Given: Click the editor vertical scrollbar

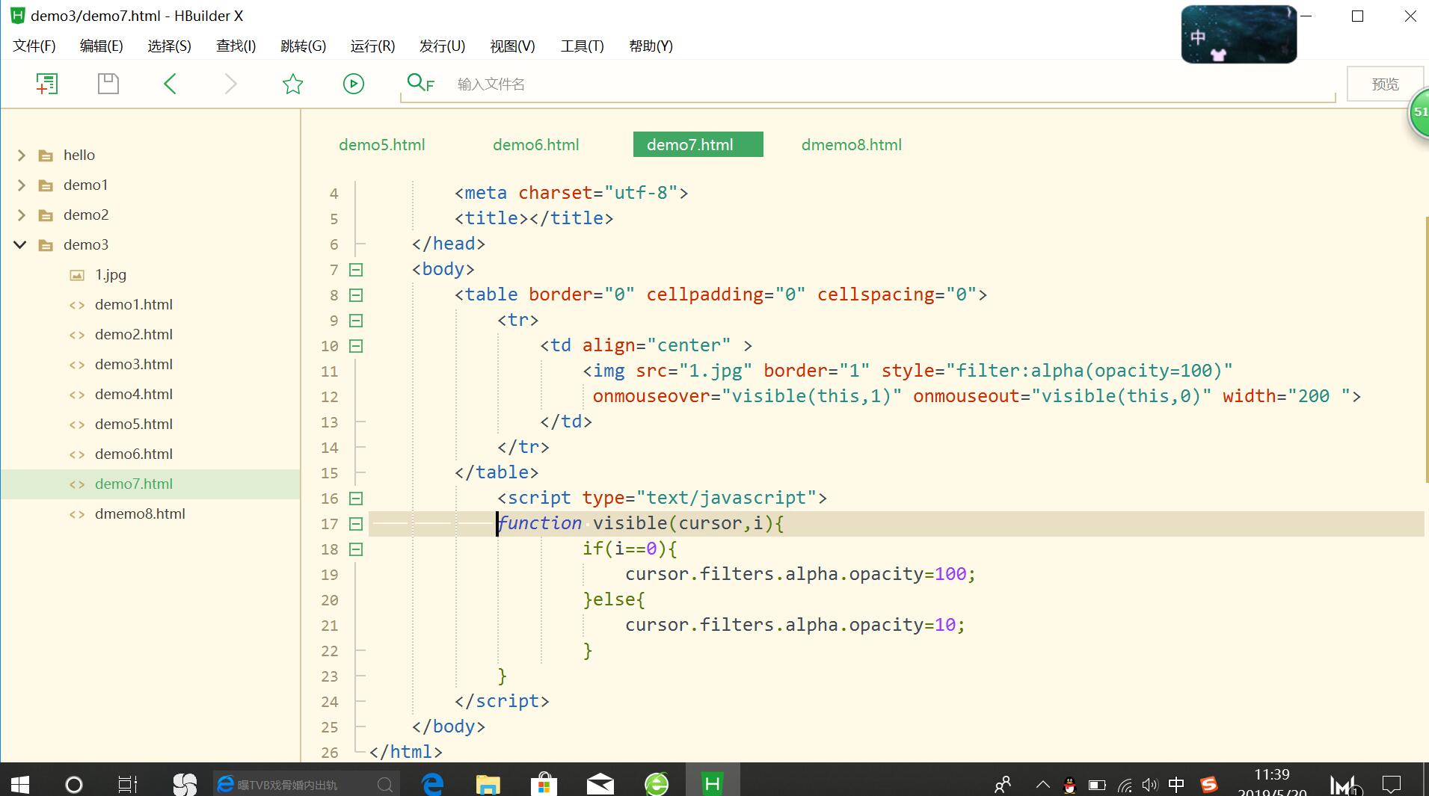Looking at the screenshot, I should (1426, 349).
